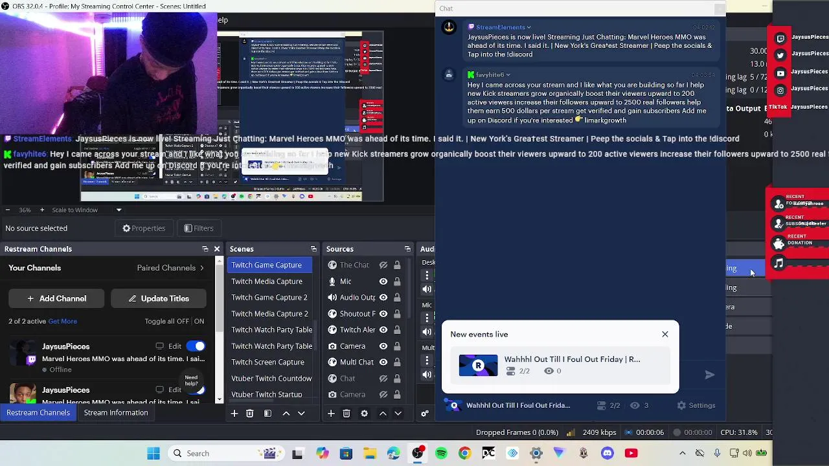Screen dimensions: 829x466
Task: Click the Properties button below the preview
Action: 144,228
